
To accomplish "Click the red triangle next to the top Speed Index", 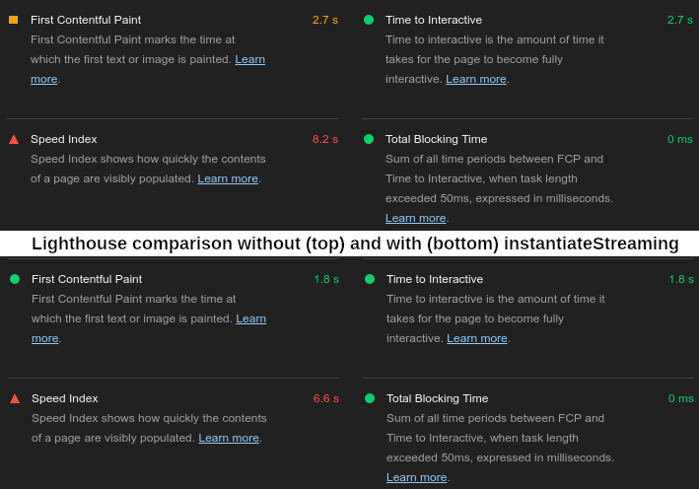I will click(14, 140).
